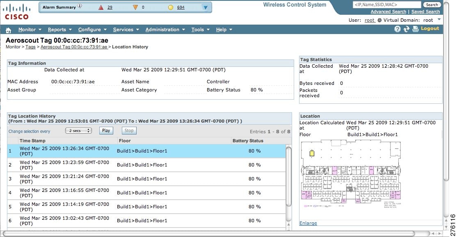Refresh the page with the arrows icon

(406, 29)
